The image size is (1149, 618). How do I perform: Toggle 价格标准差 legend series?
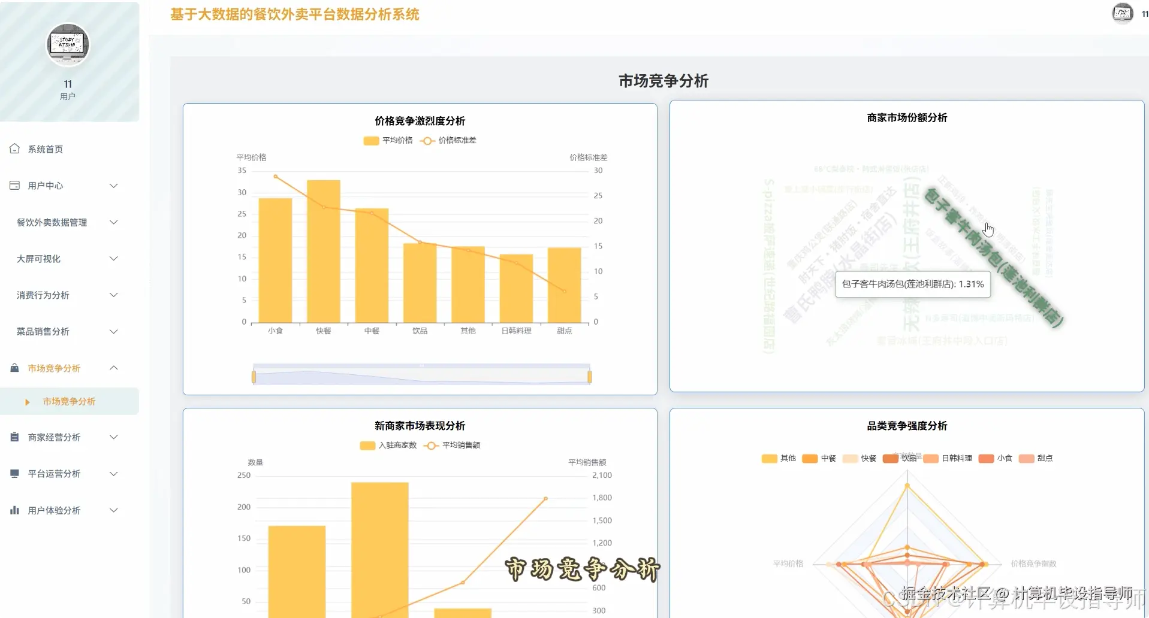tap(448, 140)
